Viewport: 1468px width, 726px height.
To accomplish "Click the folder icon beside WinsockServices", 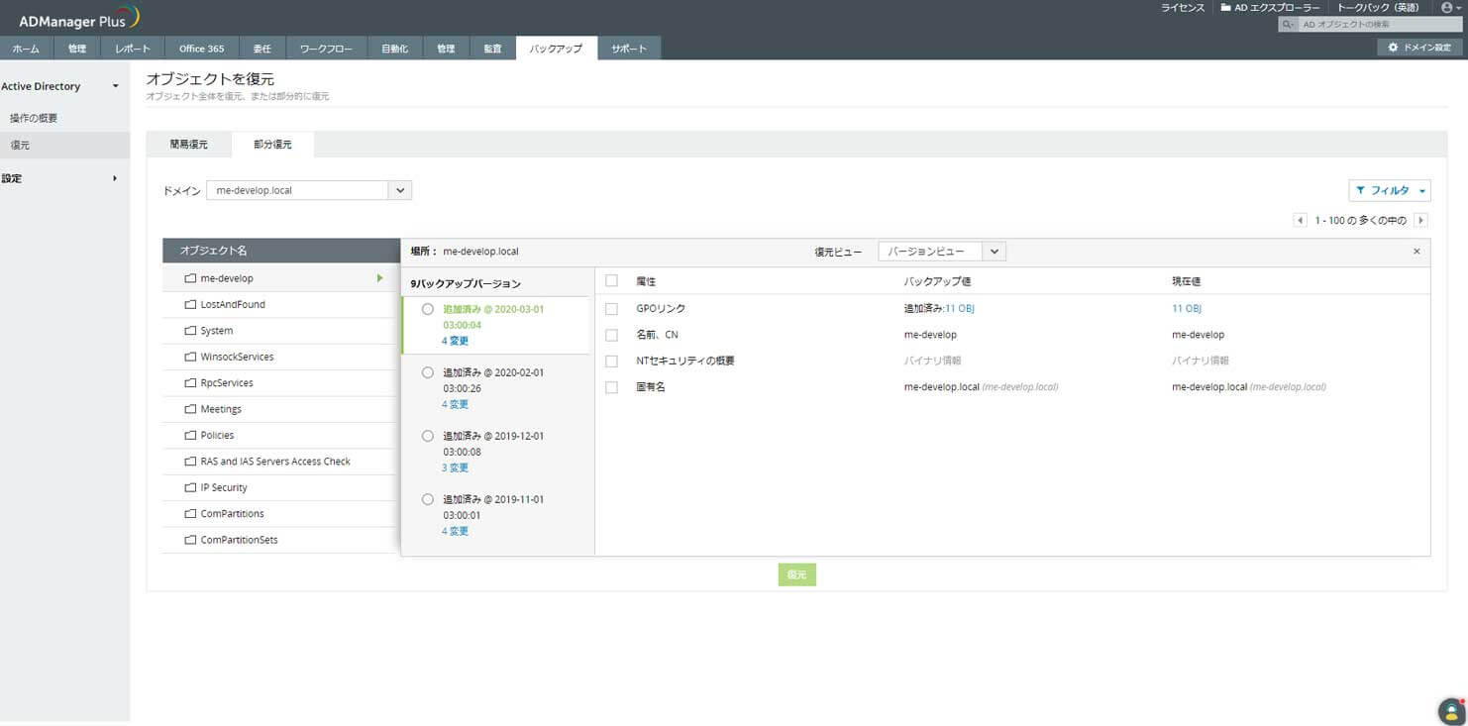I will [x=190, y=357].
